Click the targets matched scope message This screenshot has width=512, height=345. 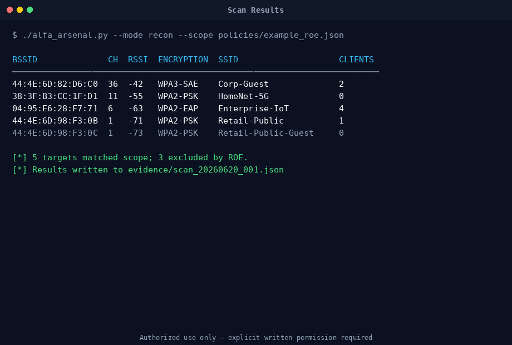pos(130,157)
